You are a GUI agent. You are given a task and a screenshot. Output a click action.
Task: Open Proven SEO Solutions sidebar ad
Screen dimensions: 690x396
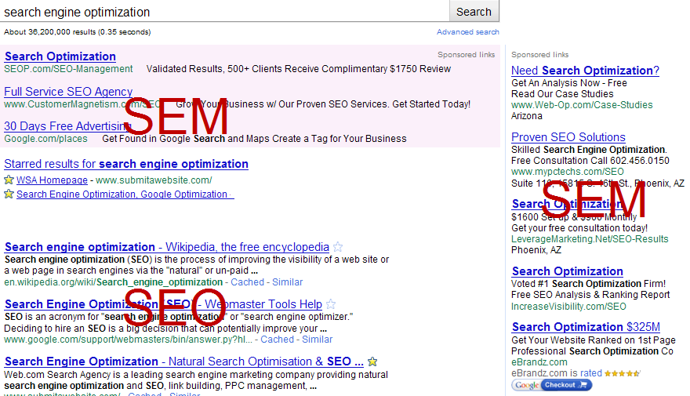[x=568, y=137]
